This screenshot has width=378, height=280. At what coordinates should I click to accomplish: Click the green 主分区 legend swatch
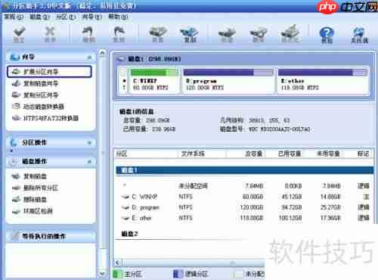tap(116, 274)
